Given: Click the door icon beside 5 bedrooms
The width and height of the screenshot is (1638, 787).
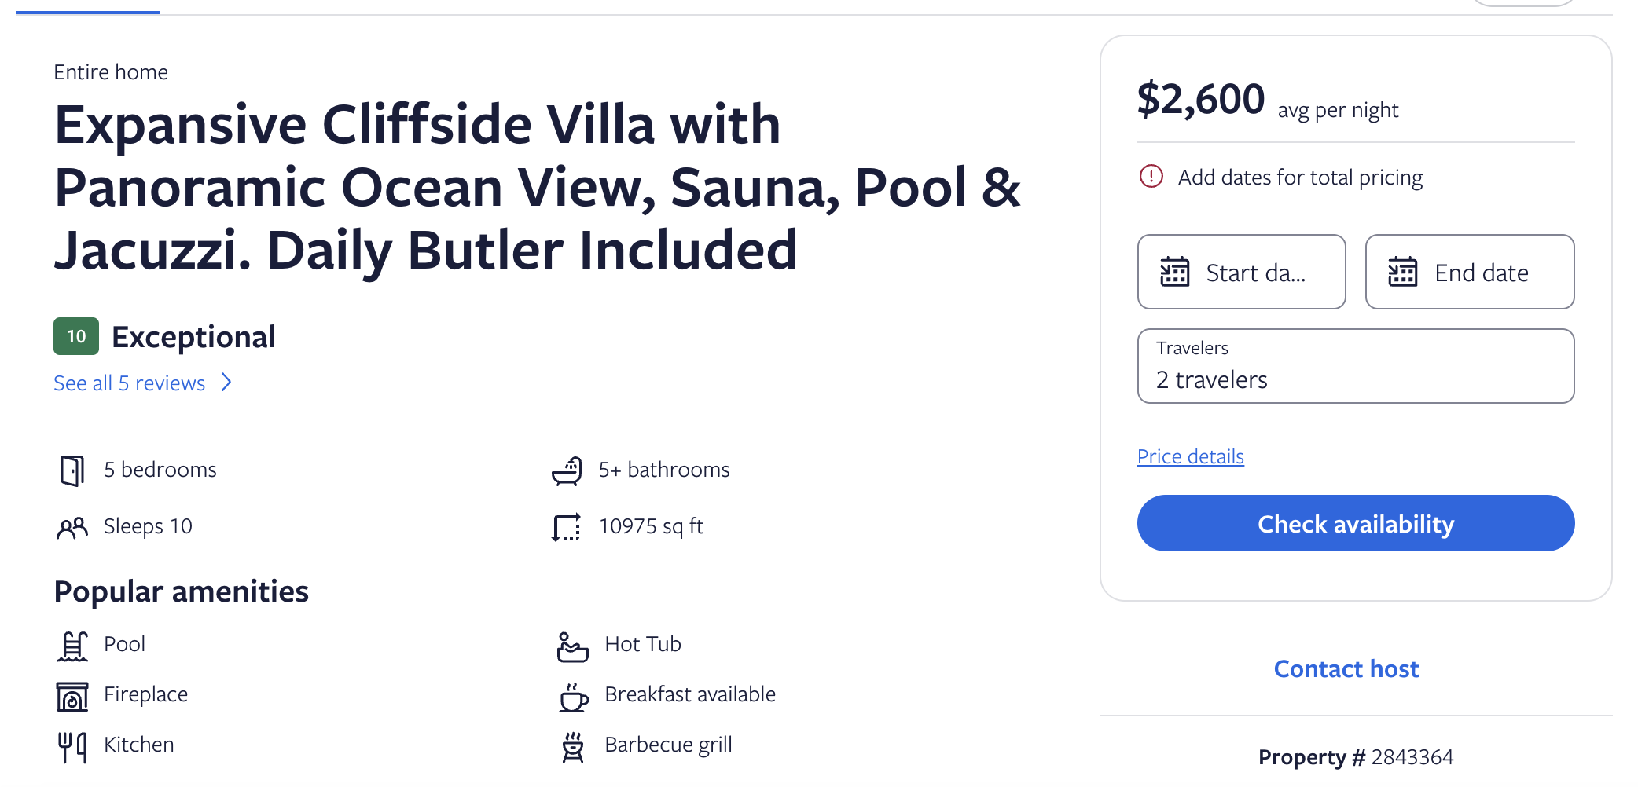Looking at the screenshot, I should click(72, 470).
